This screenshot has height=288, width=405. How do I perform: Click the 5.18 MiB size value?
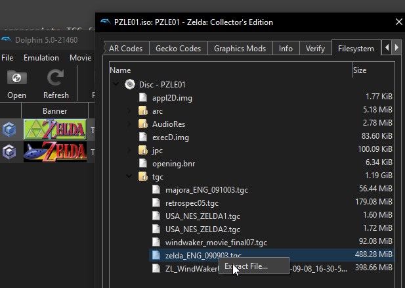click(x=377, y=109)
